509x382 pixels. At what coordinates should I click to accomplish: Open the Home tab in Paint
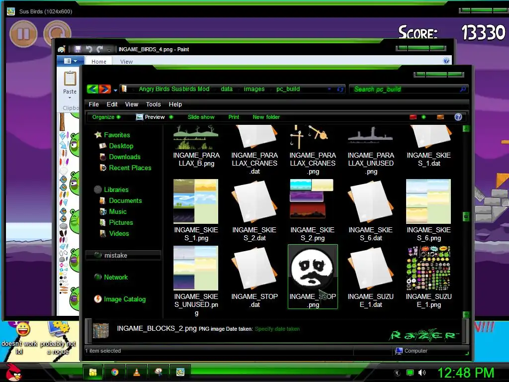pos(99,61)
